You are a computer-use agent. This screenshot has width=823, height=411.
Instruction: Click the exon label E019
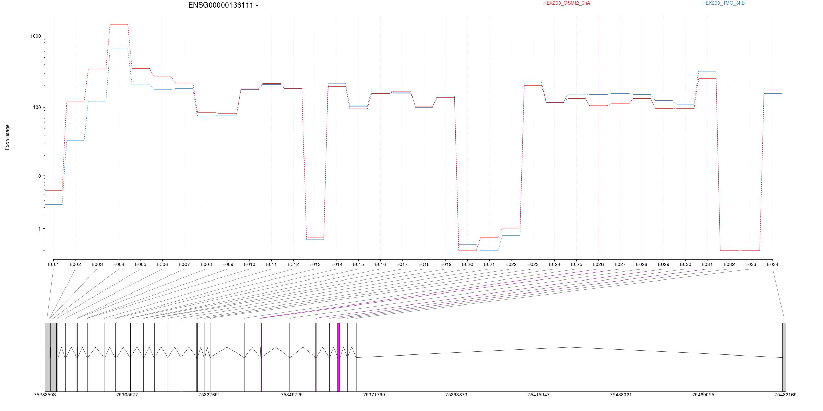[x=446, y=264]
